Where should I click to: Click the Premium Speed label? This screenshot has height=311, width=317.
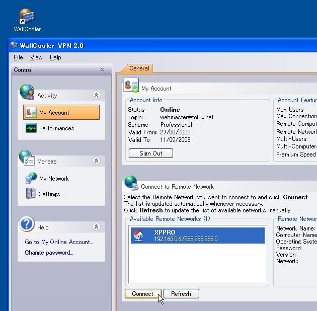click(296, 154)
